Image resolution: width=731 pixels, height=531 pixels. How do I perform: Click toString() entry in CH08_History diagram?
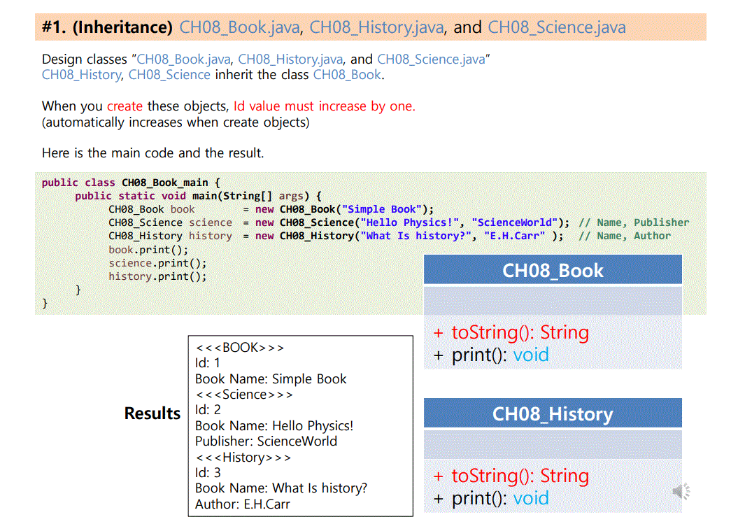point(516,476)
